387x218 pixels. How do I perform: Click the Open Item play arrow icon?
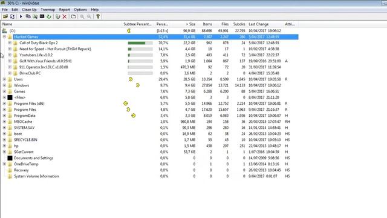pyautogui.click(x=21, y=16)
